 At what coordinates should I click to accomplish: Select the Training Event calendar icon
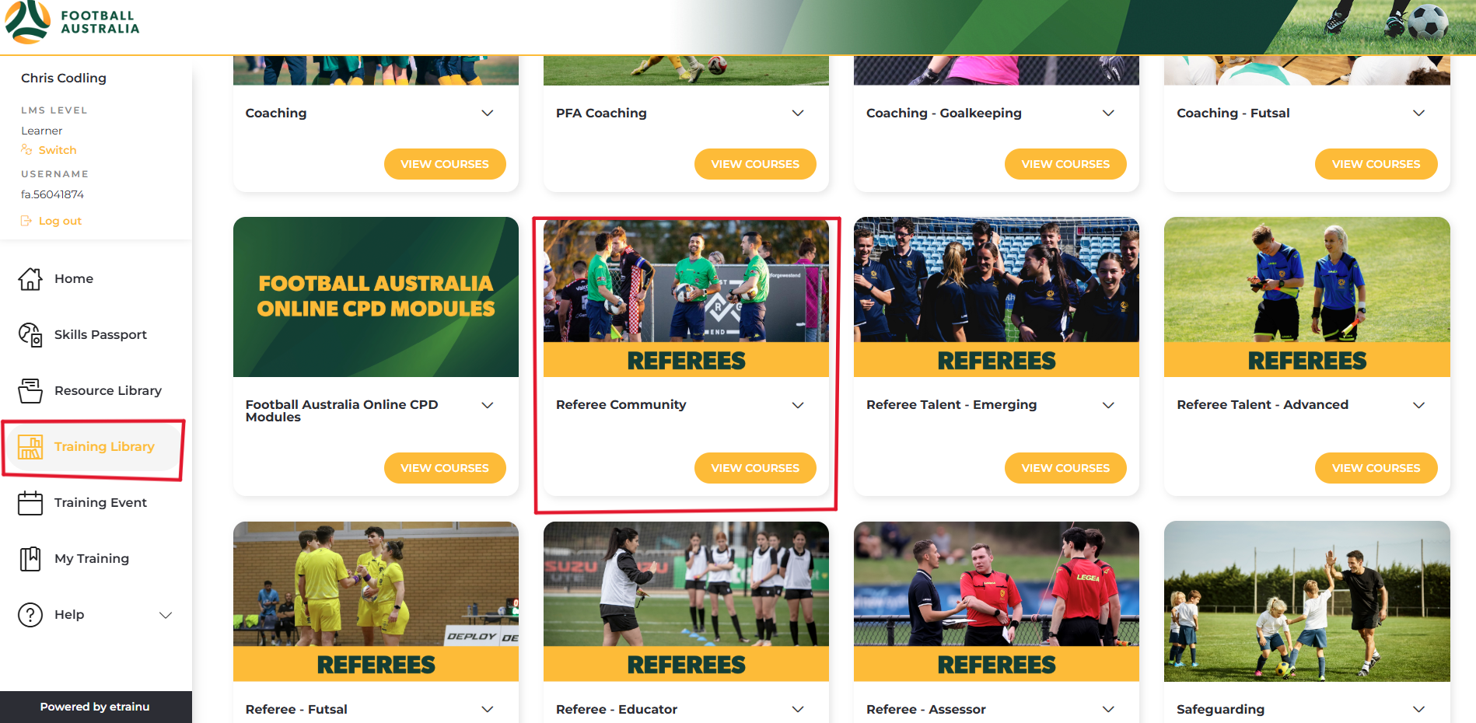(30, 502)
